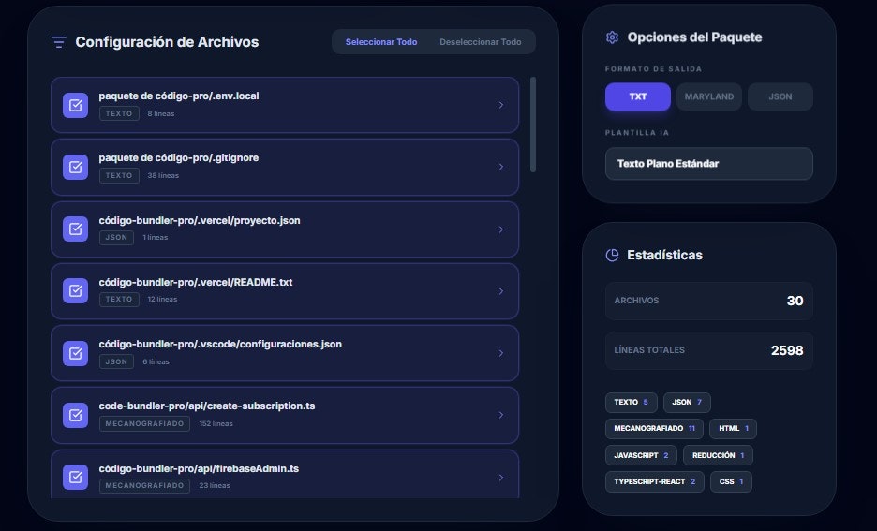Expand .vscode/configuraciones.json chevron
This screenshot has height=531, width=877.
pos(501,353)
